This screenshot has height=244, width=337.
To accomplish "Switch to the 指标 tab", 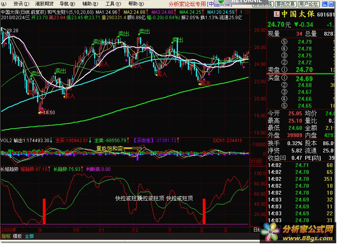I will click(x=6, y=236).
